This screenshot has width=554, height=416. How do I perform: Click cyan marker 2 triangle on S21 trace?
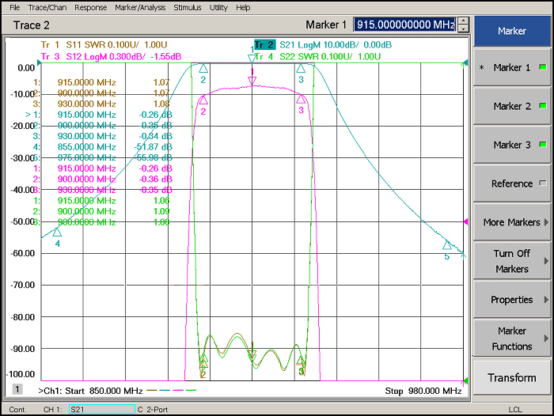203,69
